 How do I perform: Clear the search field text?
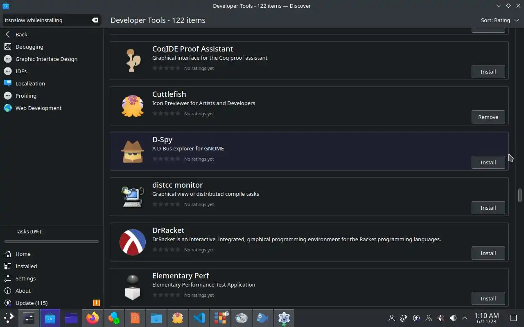95,20
